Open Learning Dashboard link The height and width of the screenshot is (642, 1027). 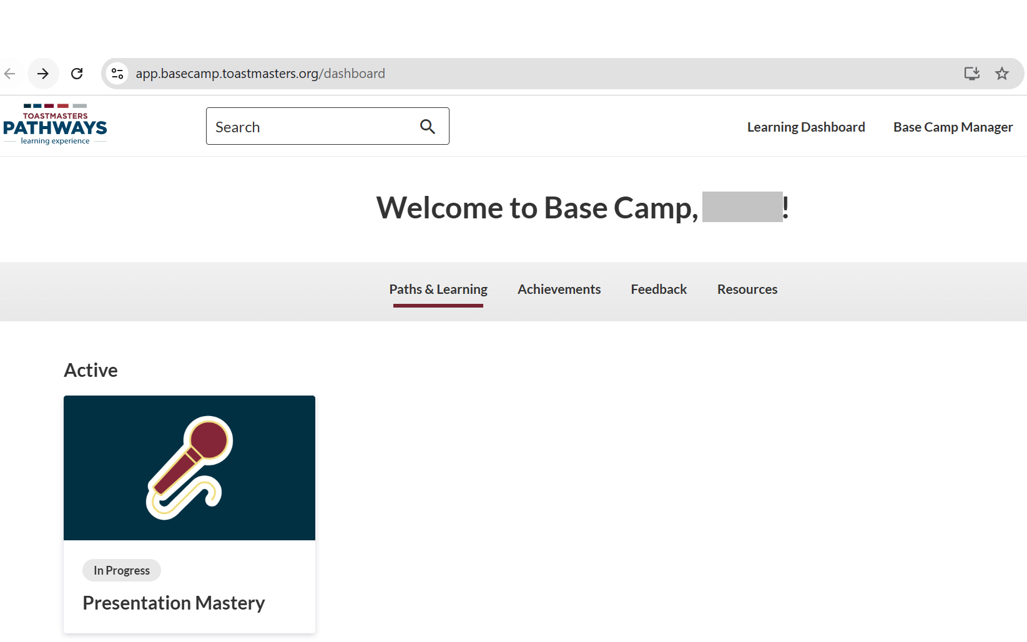point(806,127)
